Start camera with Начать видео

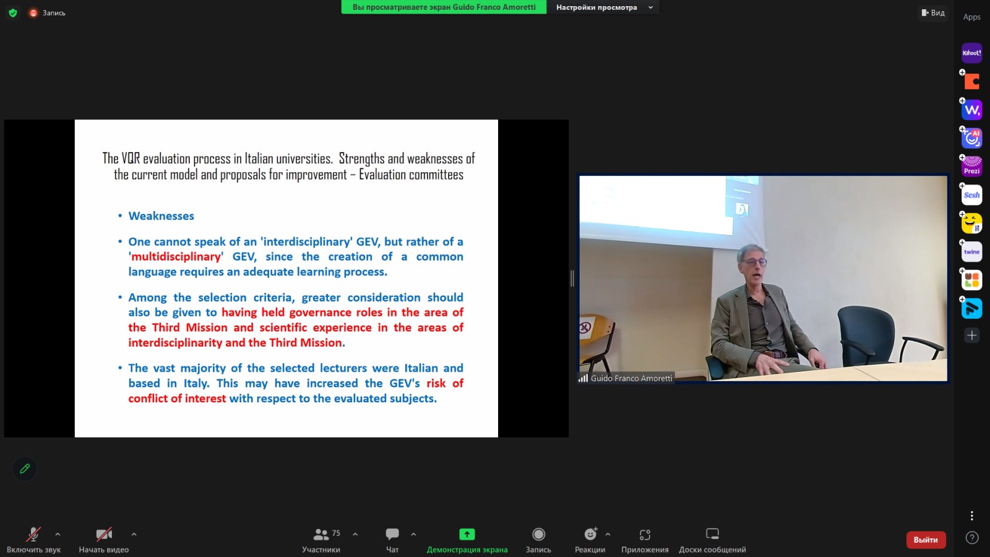click(x=103, y=539)
